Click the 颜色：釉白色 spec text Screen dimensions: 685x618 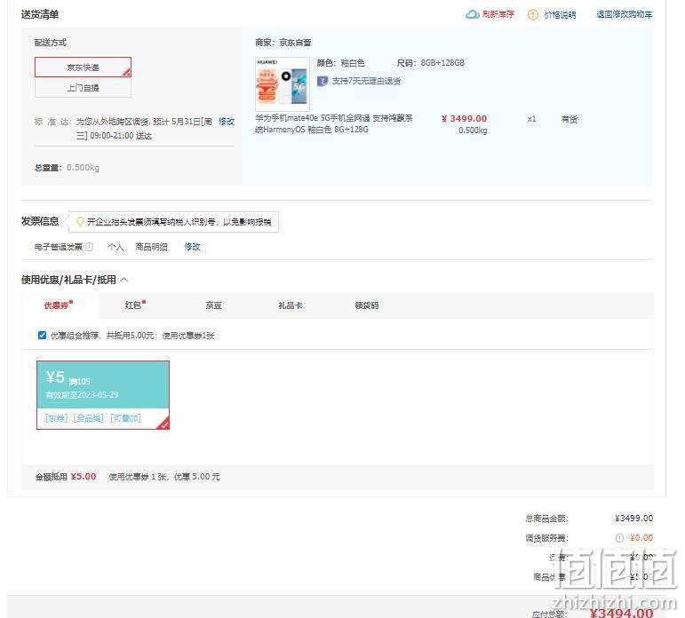pos(341,63)
